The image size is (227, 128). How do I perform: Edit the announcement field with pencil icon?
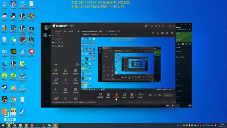(112, 31)
